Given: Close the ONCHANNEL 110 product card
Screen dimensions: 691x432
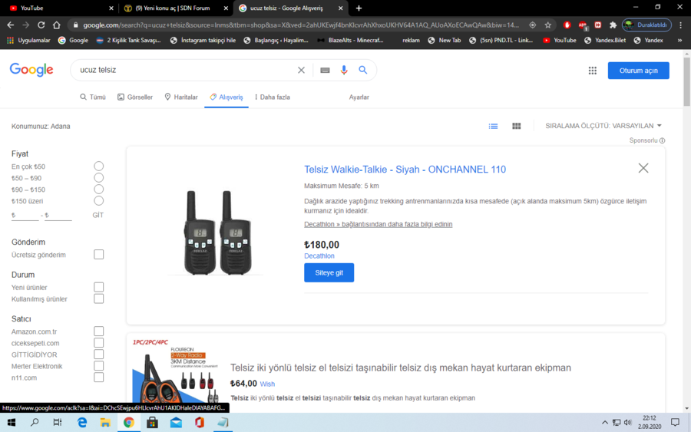Looking at the screenshot, I should tap(643, 168).
